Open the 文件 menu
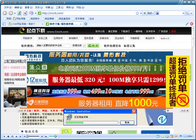The width and height of the screenshot is (196, 140). tap(8, 7)
